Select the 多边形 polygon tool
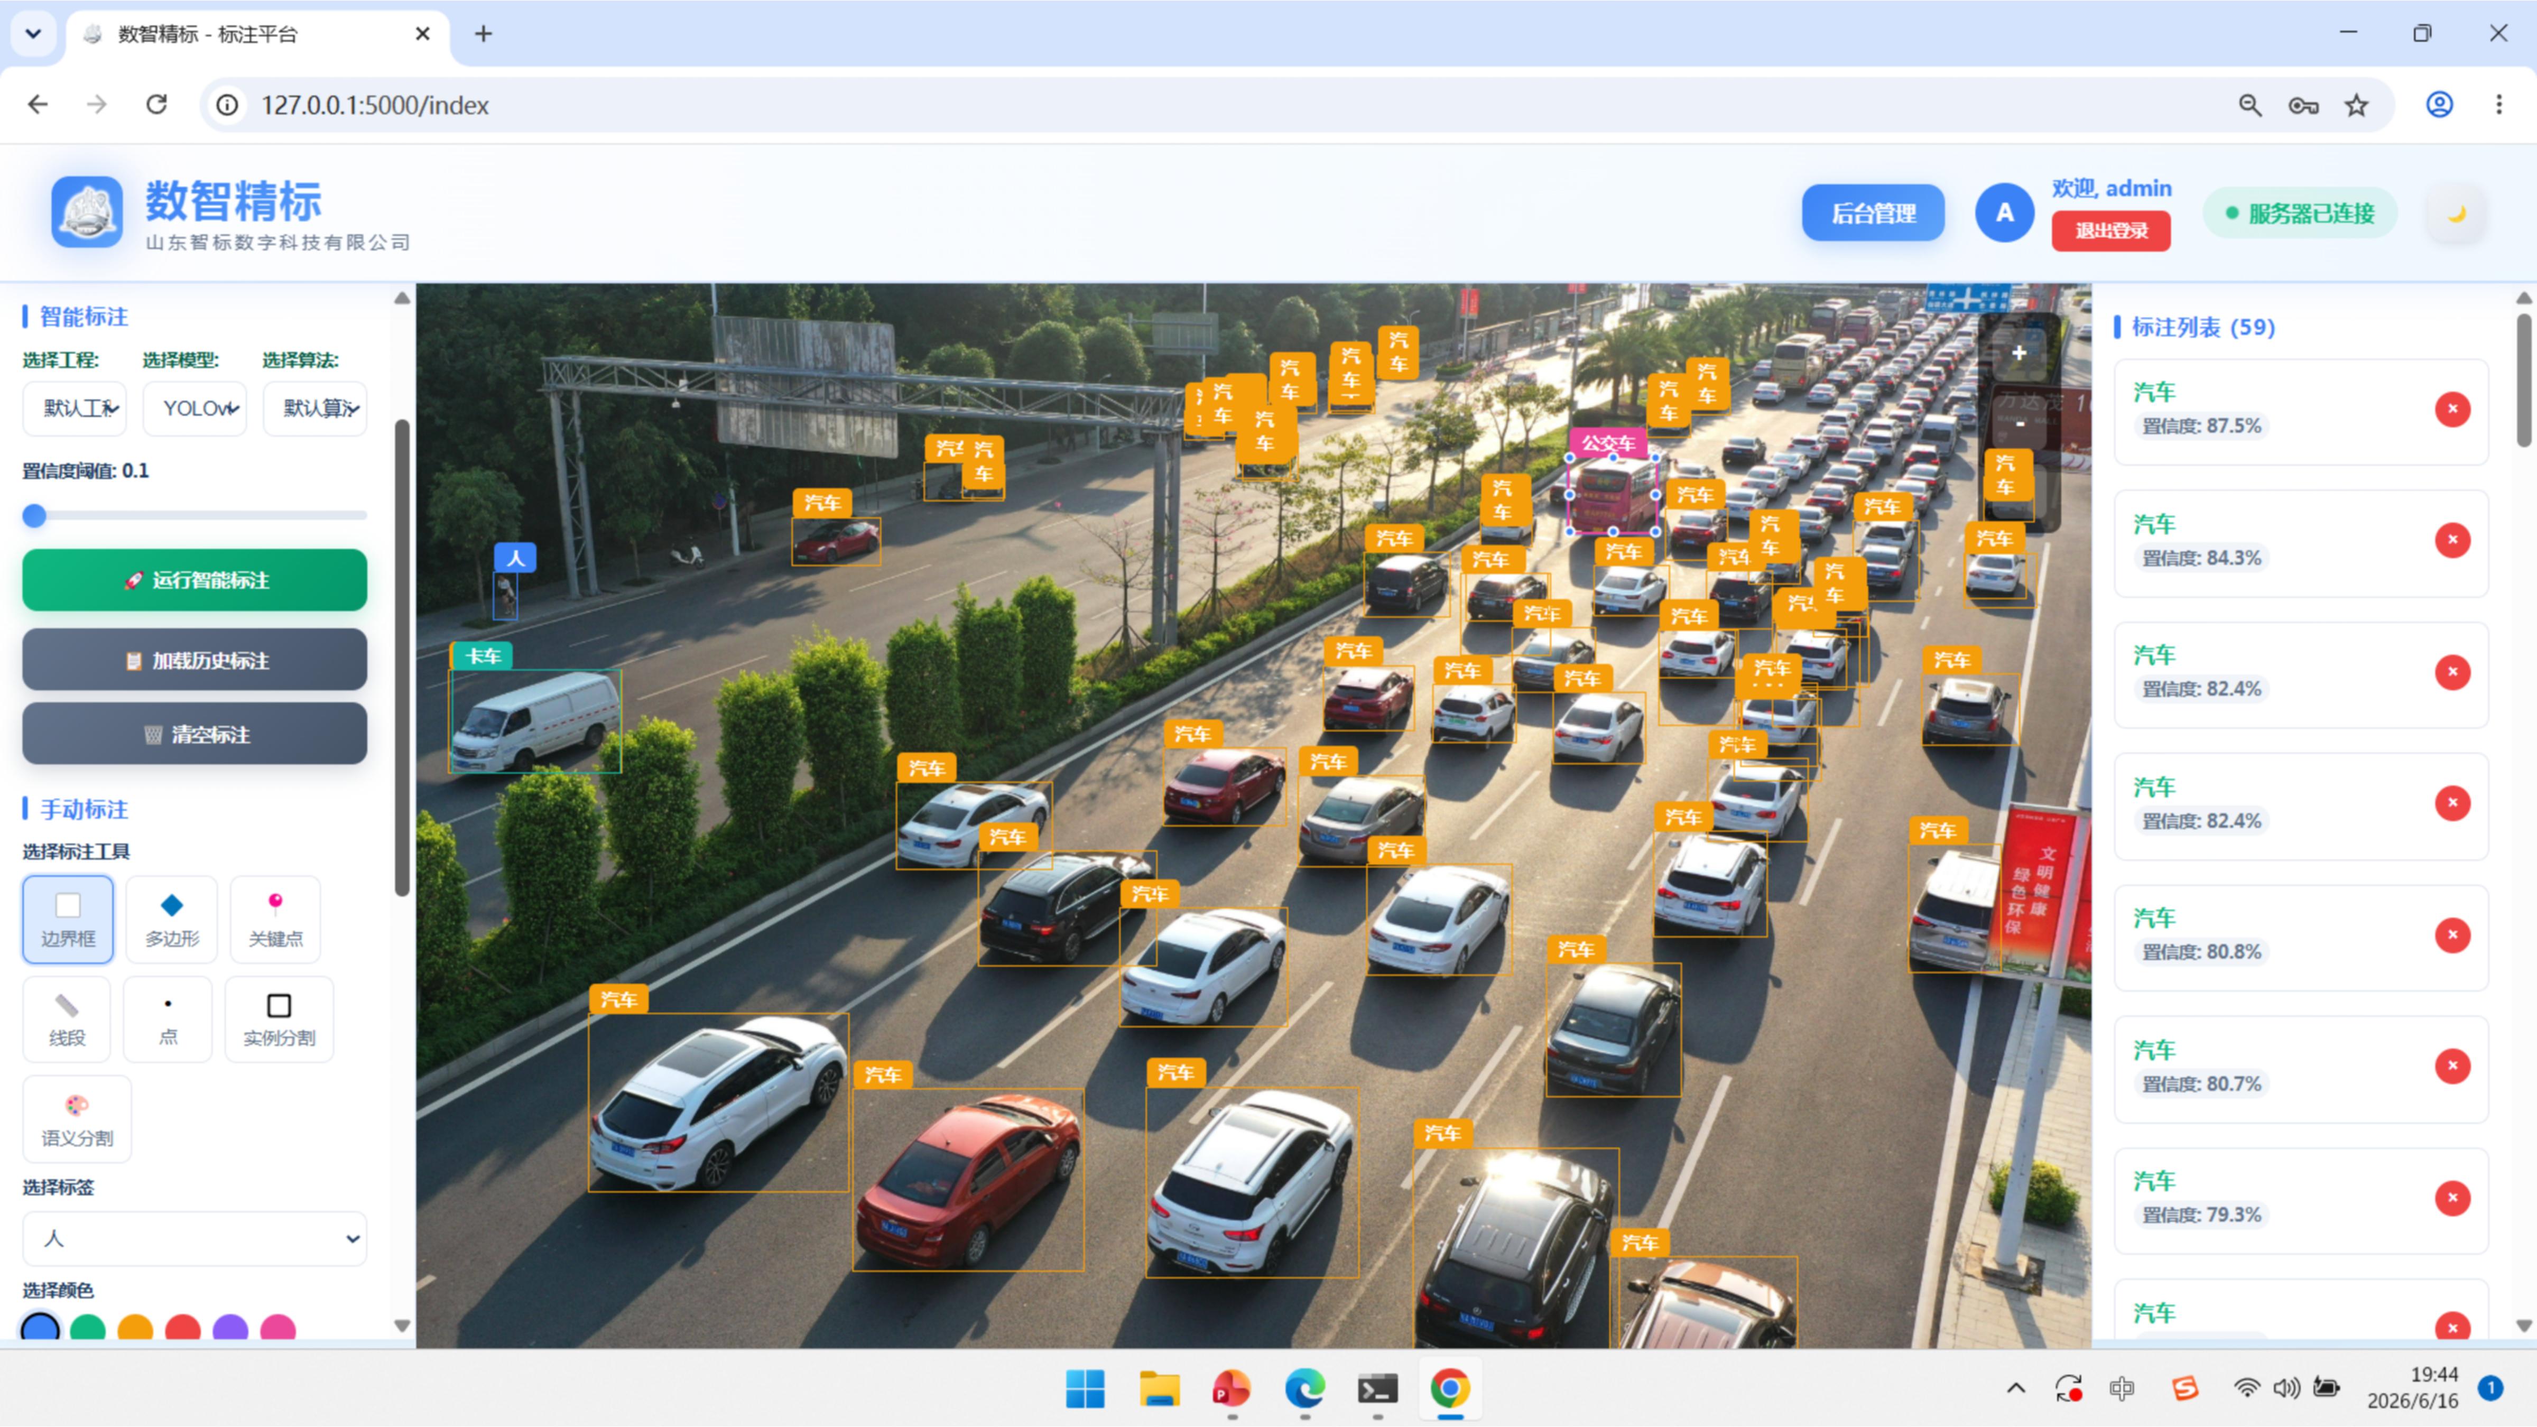This screenshot has height=1427, width=2537. (171, 919)
